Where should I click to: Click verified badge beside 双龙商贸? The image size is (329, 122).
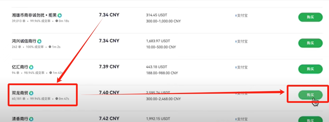[x=31, y=93]
